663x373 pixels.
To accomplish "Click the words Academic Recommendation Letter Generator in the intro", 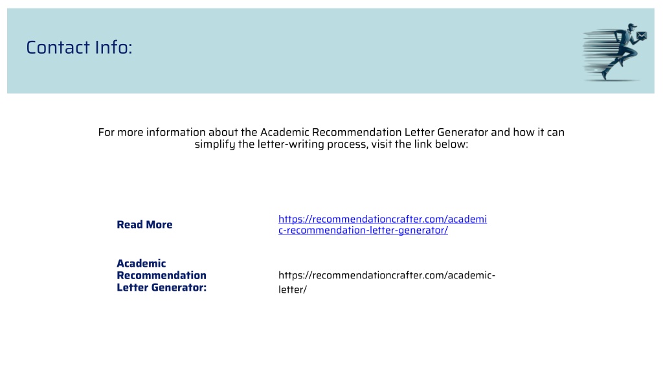I will pos(374,132).
